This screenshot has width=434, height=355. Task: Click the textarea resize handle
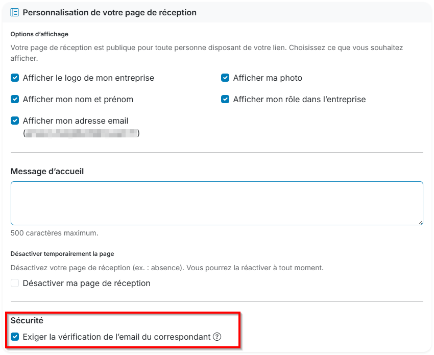[x=421, y=222]
